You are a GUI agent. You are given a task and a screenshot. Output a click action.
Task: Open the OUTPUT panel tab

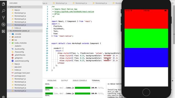coord(65,81)
